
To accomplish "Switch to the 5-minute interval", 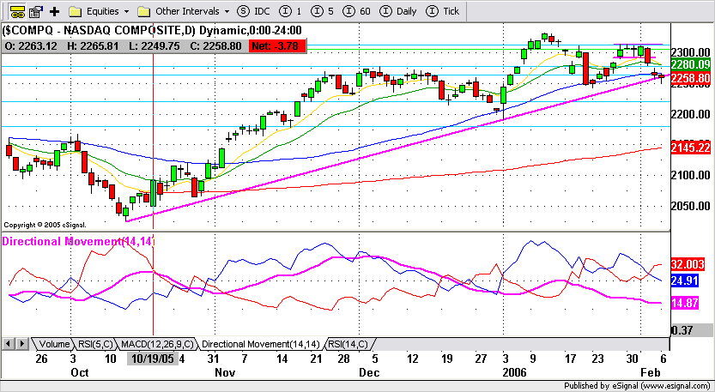I will coord(322,11).
